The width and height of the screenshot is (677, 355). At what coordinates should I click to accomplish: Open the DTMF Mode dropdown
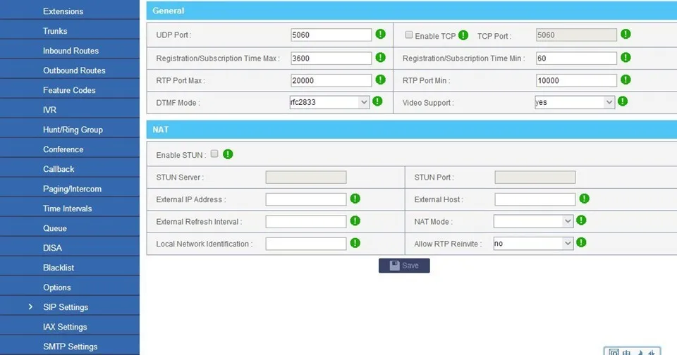(330, 102)
